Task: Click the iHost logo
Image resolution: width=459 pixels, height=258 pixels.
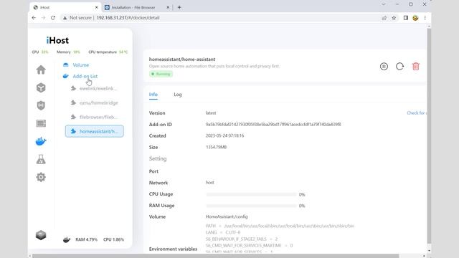Action: coord(57,40)
